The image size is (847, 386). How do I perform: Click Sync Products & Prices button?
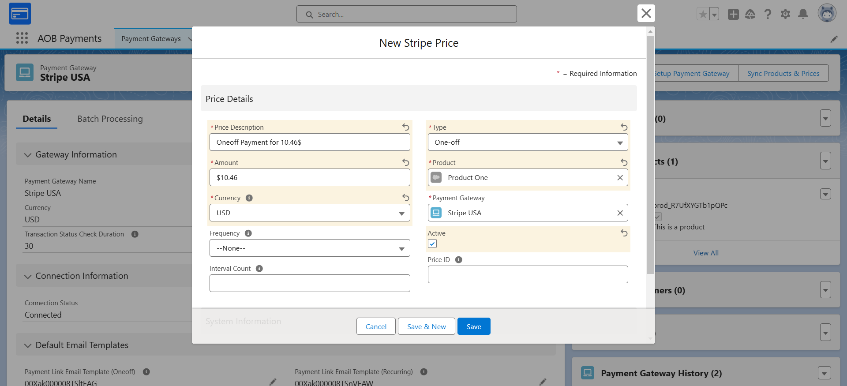[x=783, y=73]
